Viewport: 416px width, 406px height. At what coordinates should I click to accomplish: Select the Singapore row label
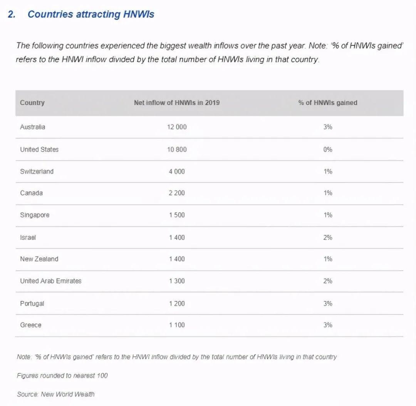pyautogui.click(x=35, y=215)
